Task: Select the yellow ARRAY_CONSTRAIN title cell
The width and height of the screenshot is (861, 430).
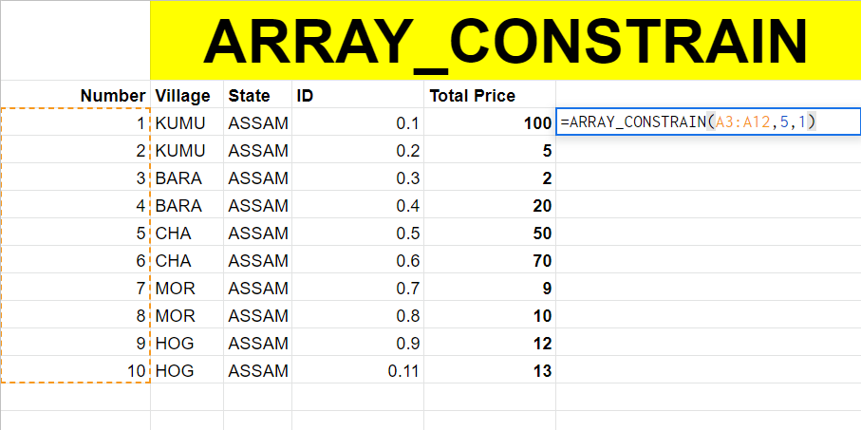Action: pos(506,40)
